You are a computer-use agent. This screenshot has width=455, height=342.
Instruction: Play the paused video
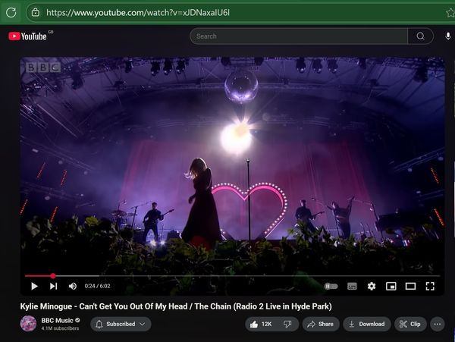(34, 287)
